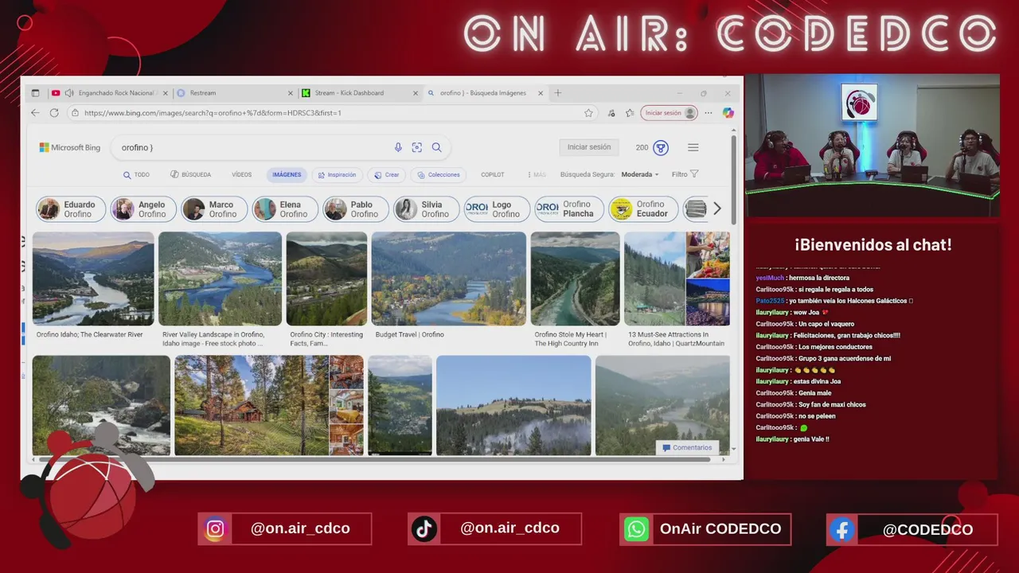Click Iniciar sesión button on Bing page
1019x573 pixels.
click(x=589, y=147)
